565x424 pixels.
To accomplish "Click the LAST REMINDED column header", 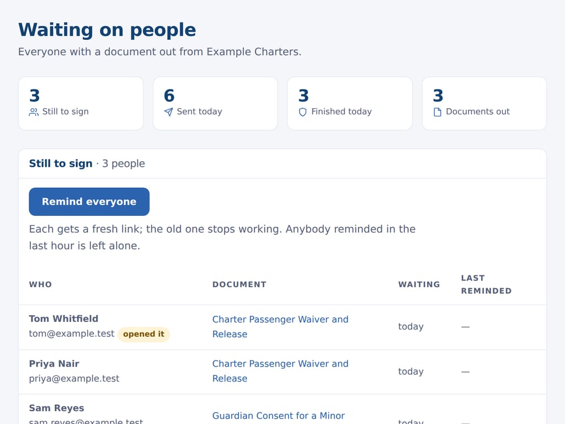I will [486, 284].
